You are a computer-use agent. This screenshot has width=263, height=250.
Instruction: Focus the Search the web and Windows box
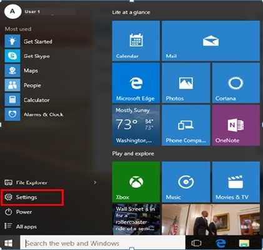(102, 243)
